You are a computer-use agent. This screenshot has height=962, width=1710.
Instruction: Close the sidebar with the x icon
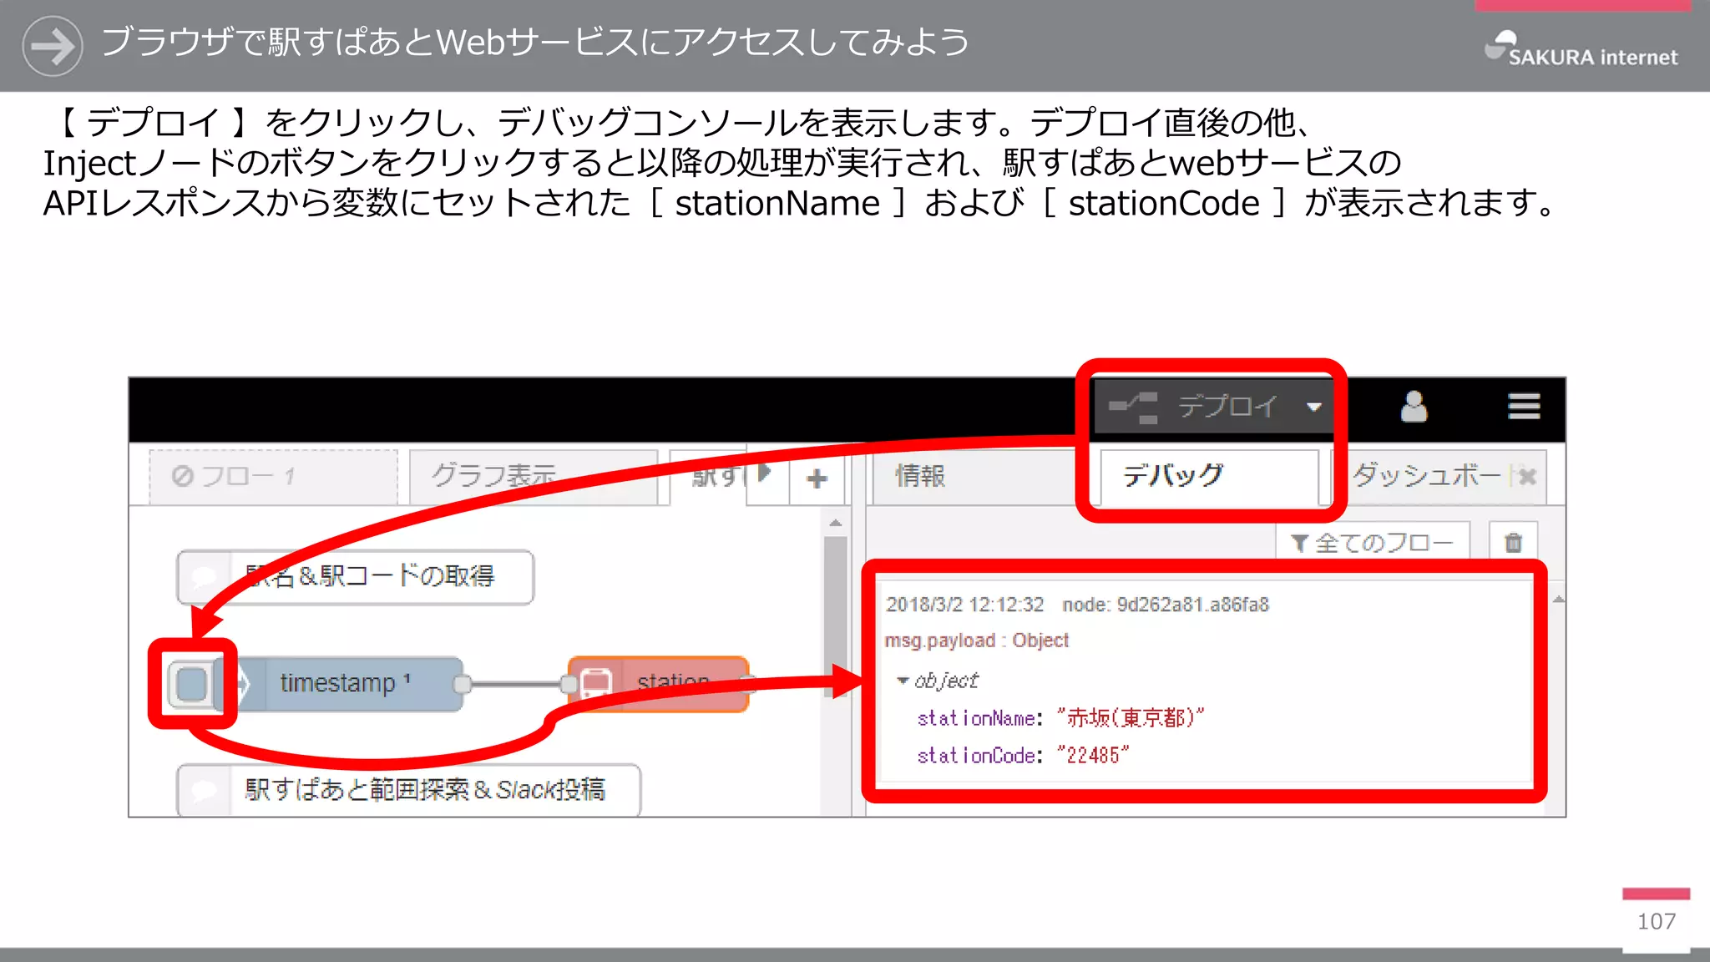(x=1527, y=477)
